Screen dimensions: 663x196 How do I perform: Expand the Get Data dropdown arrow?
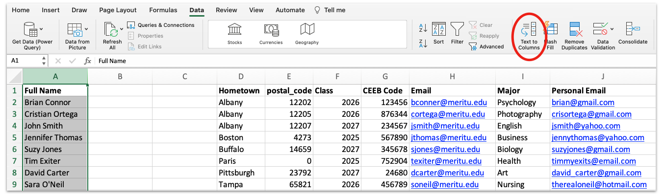pyautogui.click(x=41, y=29)
